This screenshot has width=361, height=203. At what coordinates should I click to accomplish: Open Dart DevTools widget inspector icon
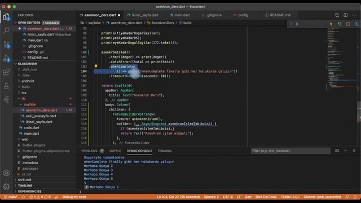(x=356, y=24)
